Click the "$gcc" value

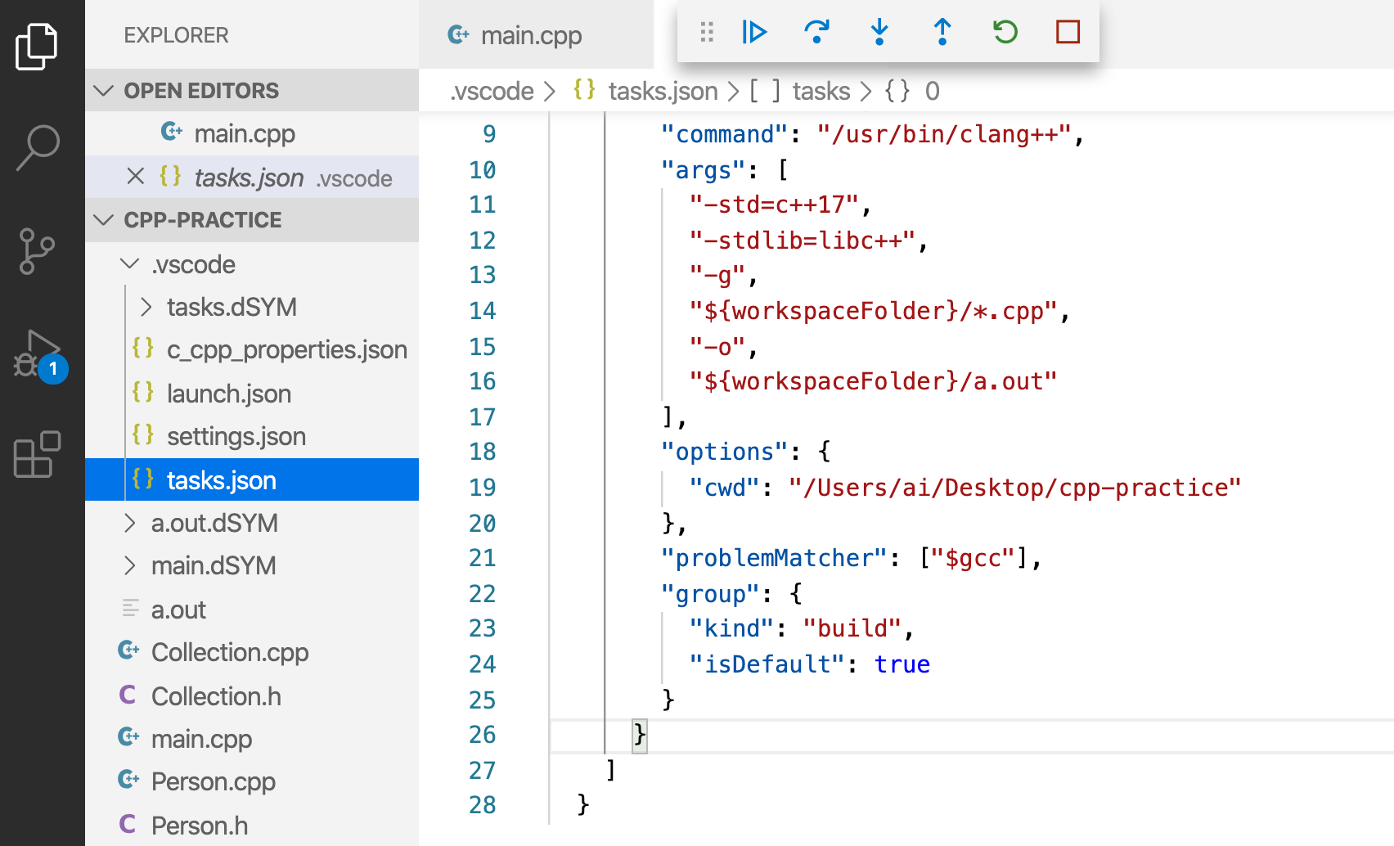[973, 558]
